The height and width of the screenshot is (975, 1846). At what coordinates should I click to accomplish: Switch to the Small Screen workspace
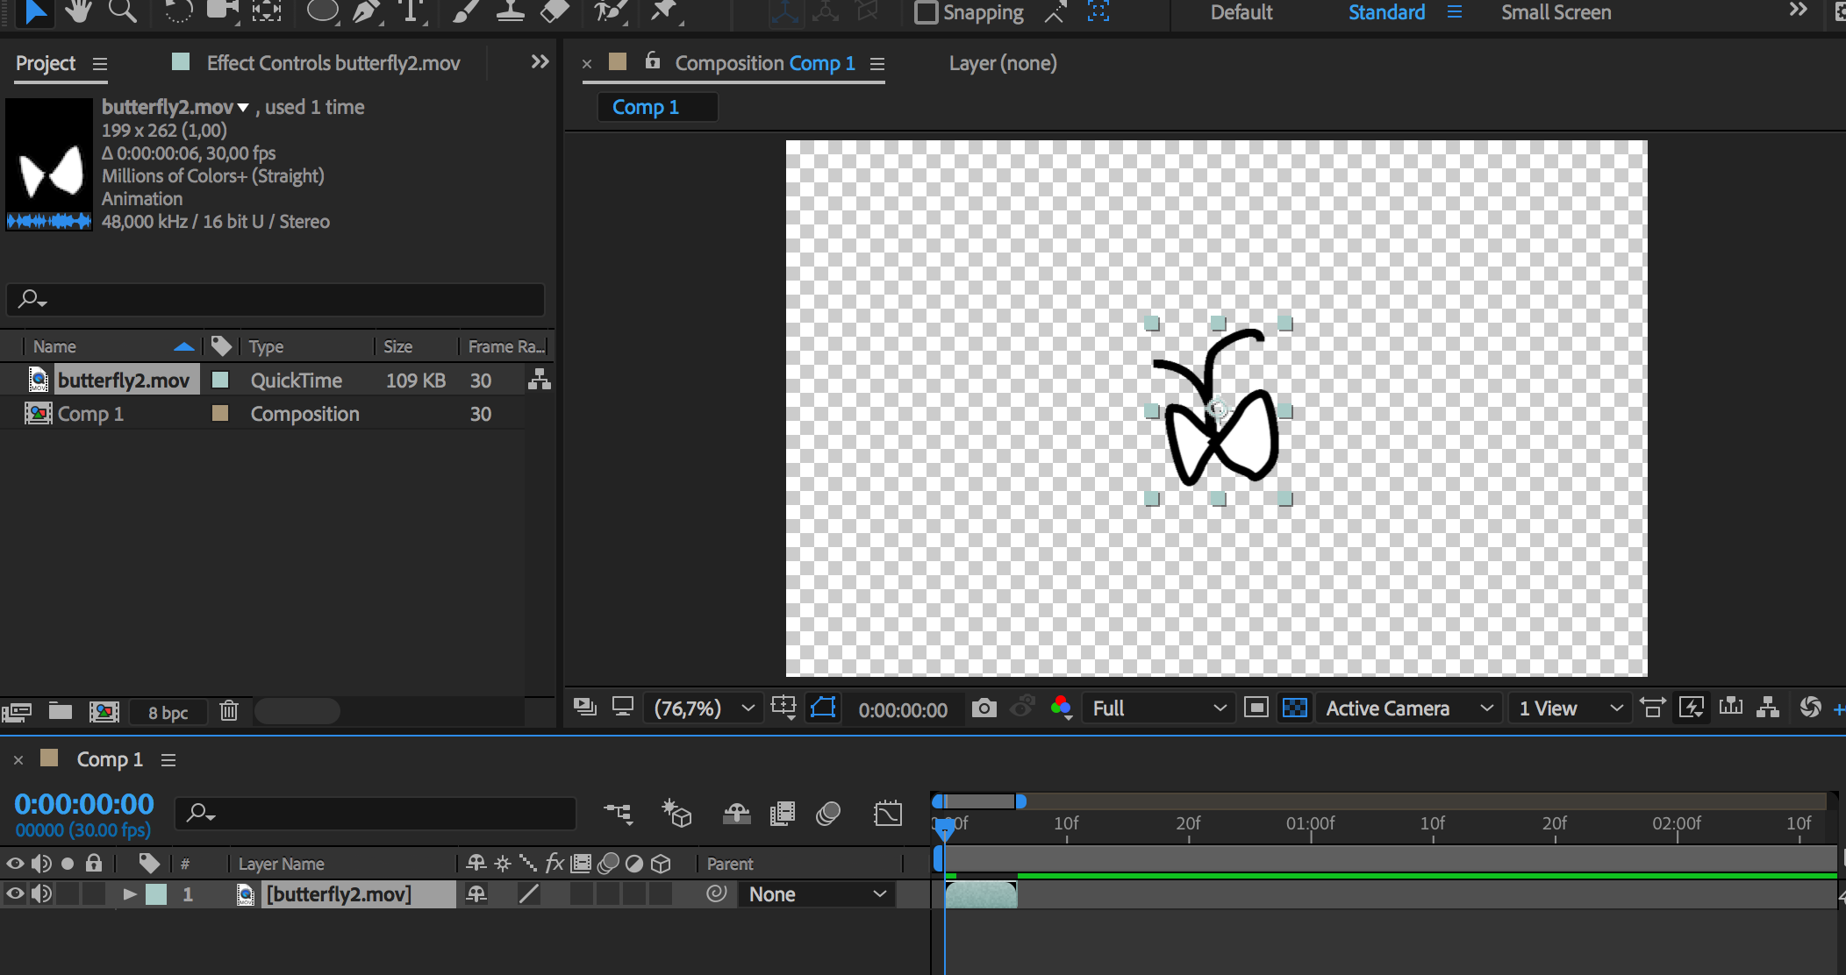pos(1556,12)
